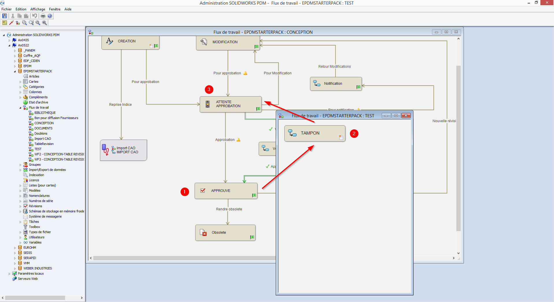Open the Edition menu
This screenshot has width=554, height=302.
point(21,9)
